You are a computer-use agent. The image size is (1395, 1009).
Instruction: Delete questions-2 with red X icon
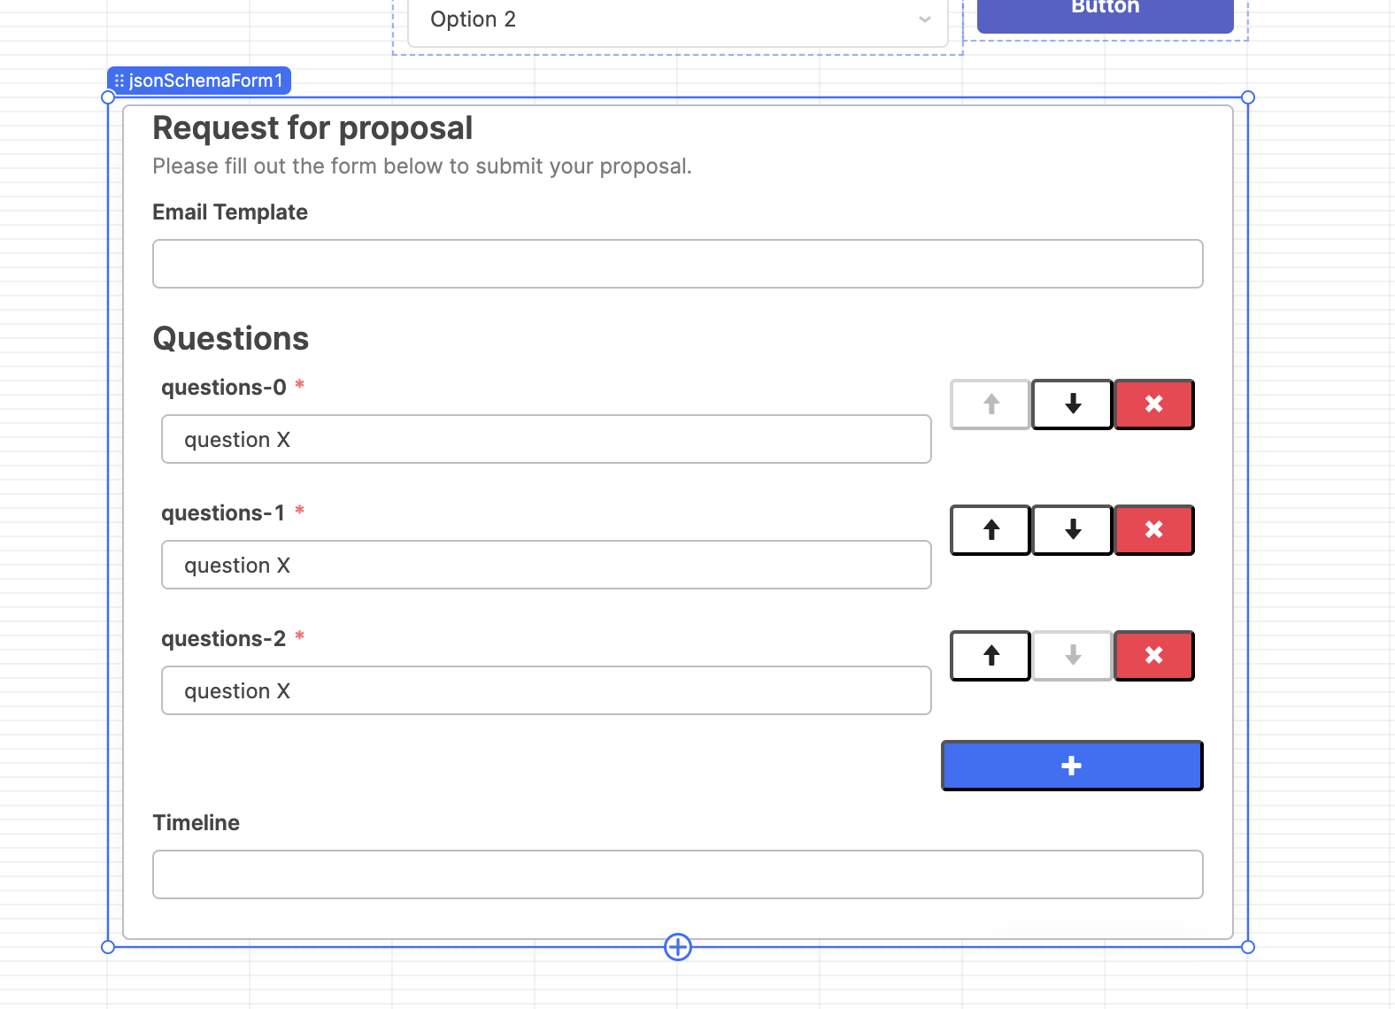point(1153,656)
